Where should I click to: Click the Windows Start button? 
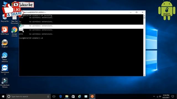pos(3,97)
